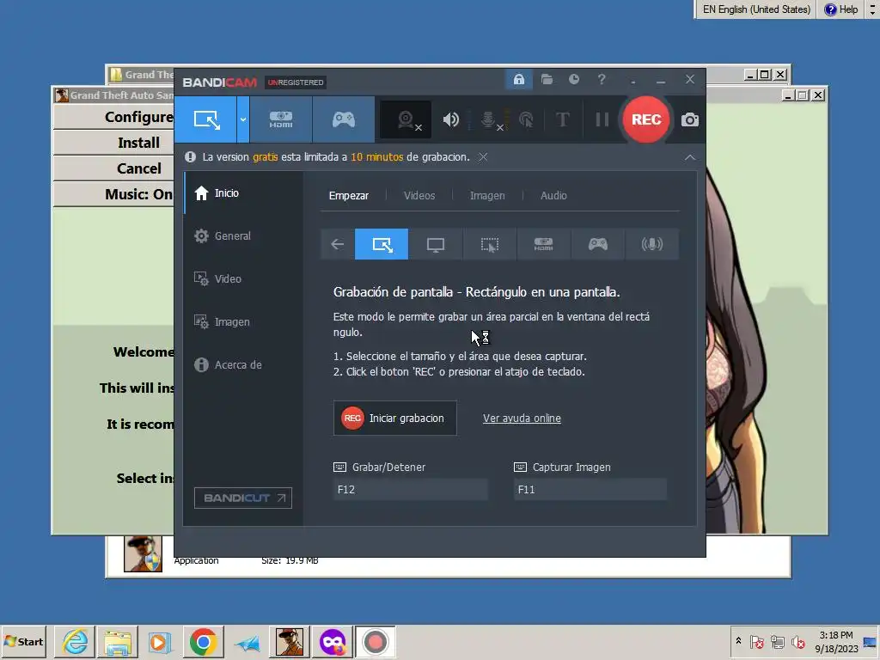Image resolution: width=880 pixels, height=660 pixels.
Task: Select rectangle mode in the Empezar mode row
Action: pos(382,244)
